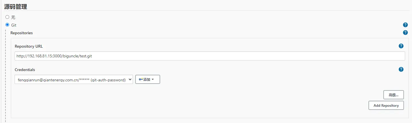Click the chevron arrow of the Credentials select

130,80
